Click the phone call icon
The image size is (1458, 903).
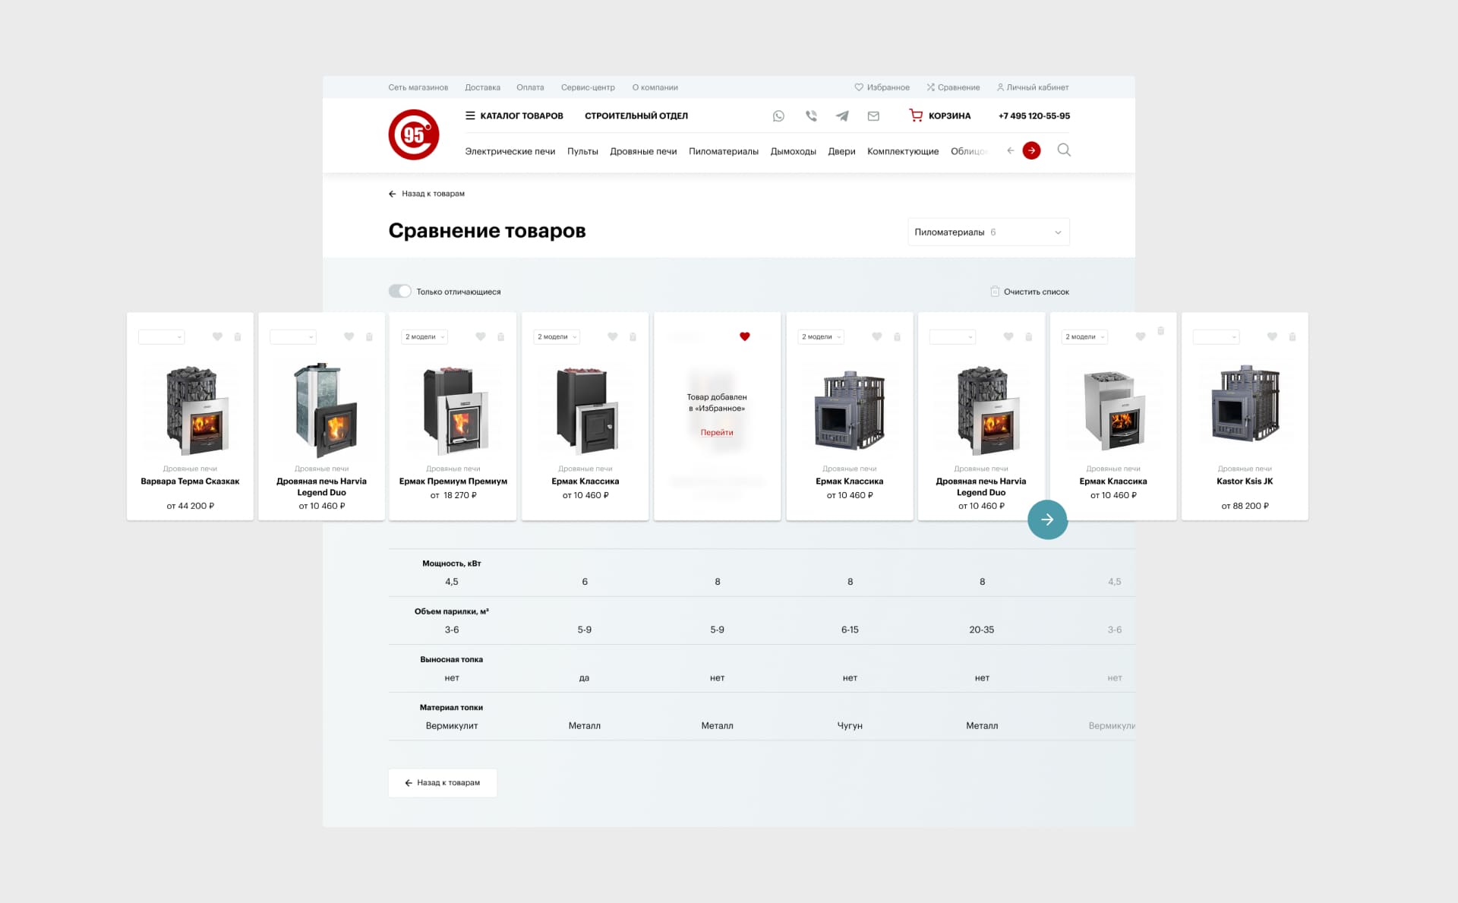[x=811, y=116]
